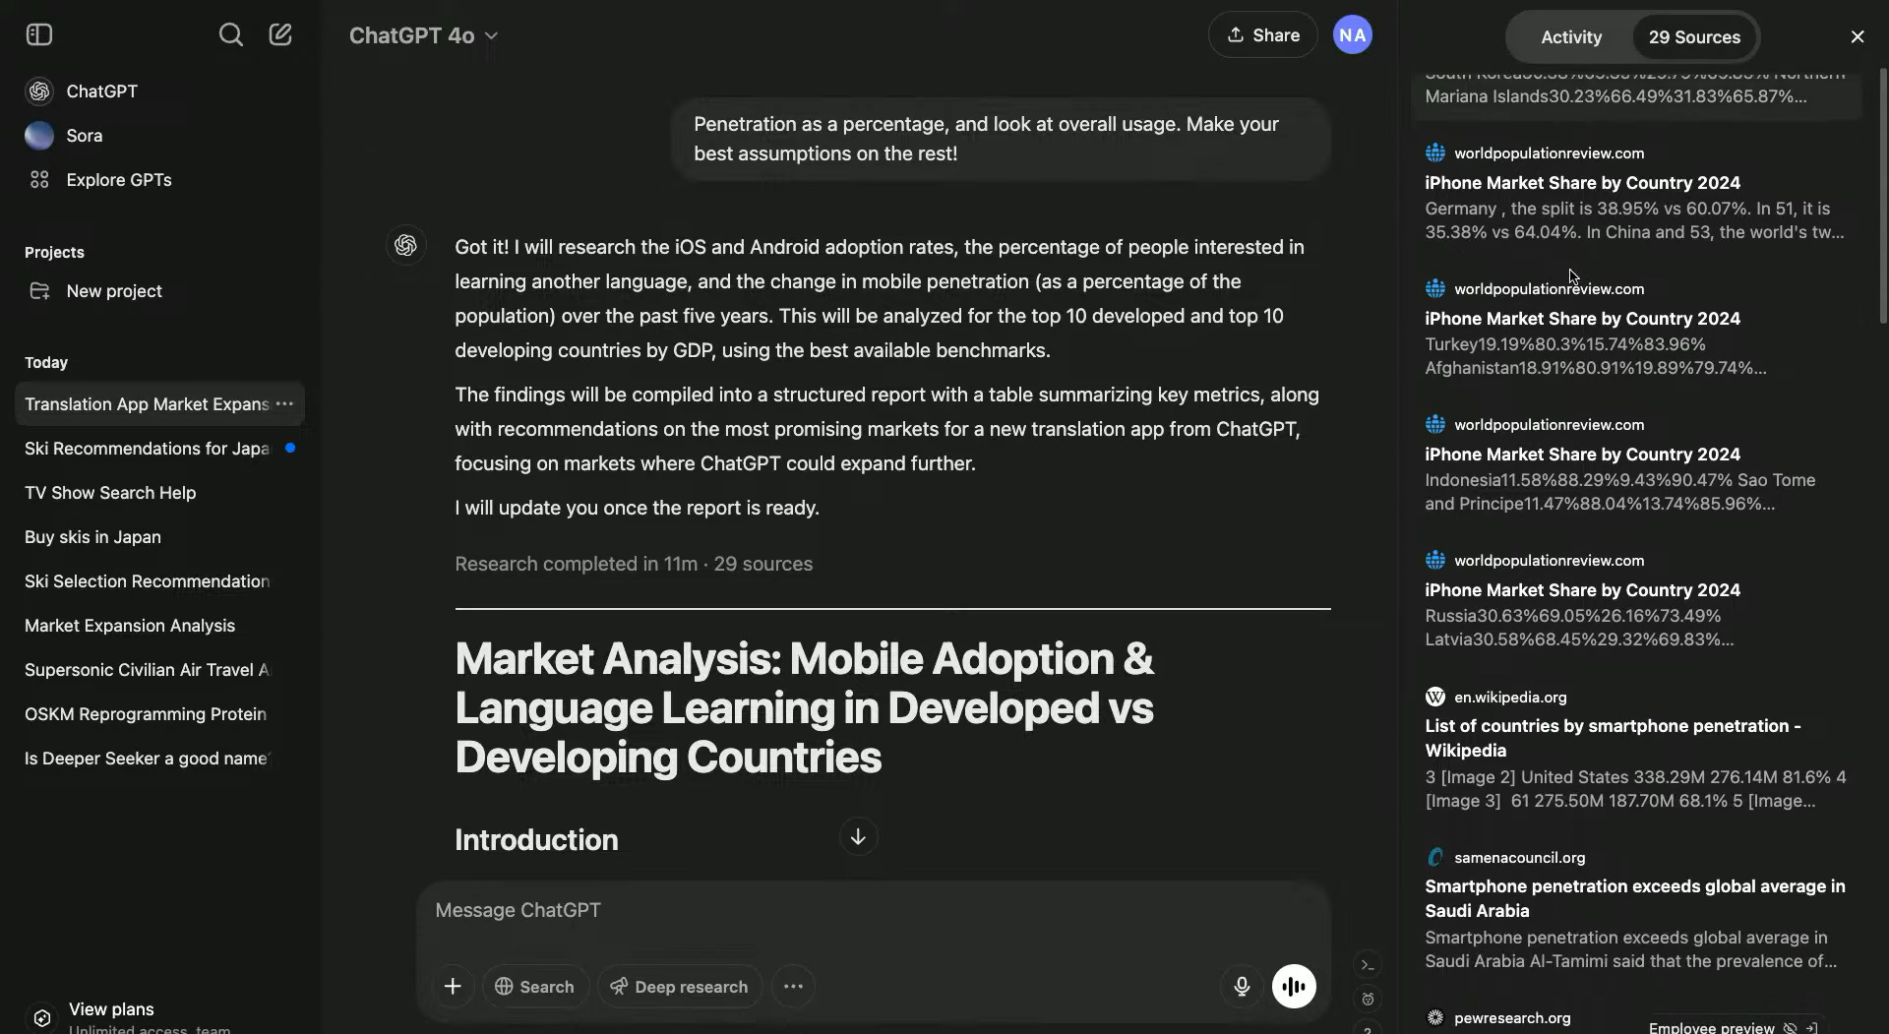Enable the Search tool
Viewport: 1889px width, 1034px height.
[534, 987]
